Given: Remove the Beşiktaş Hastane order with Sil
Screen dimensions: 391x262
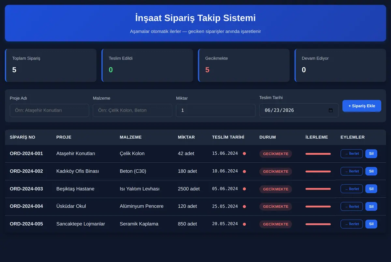Looking at the screenshot, I should coord(371,189).
